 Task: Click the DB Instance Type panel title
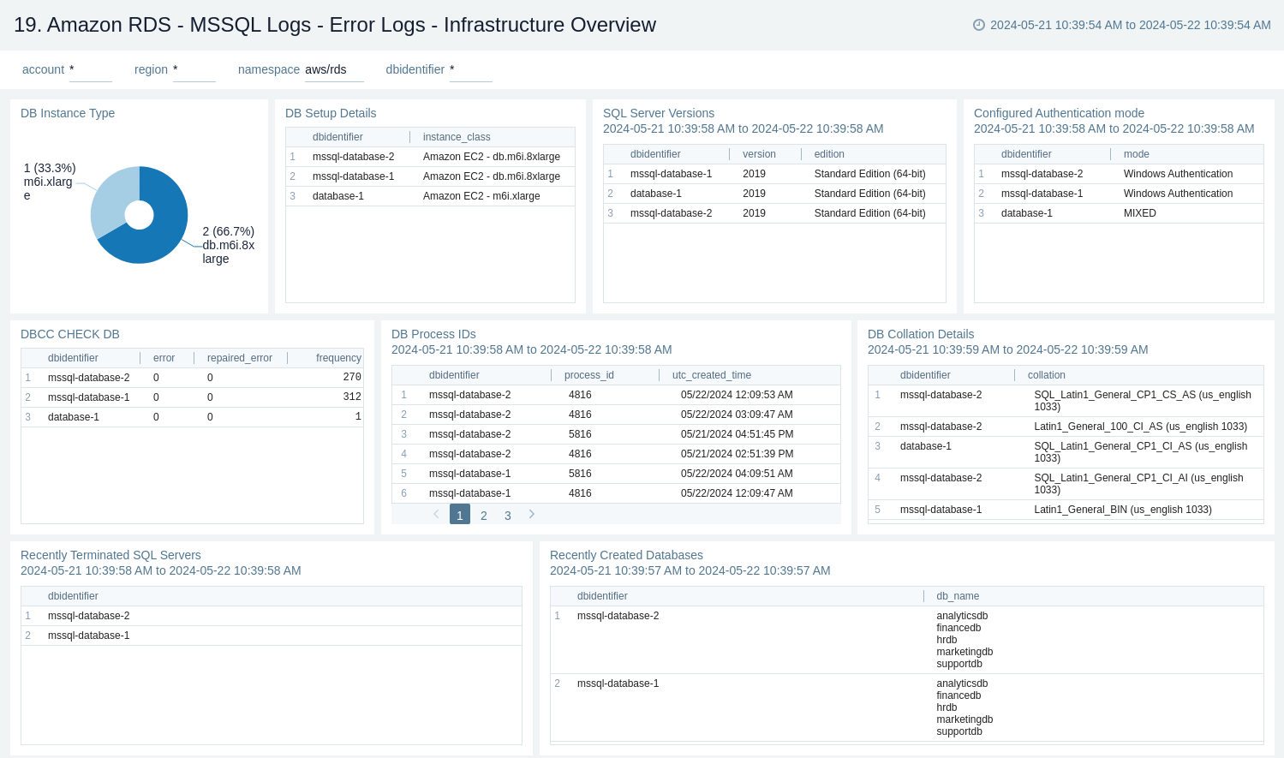click(x=68, y=113)
